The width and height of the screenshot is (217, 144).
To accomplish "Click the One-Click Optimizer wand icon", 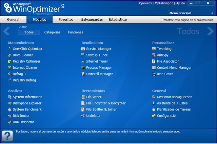I will (9, 49).
